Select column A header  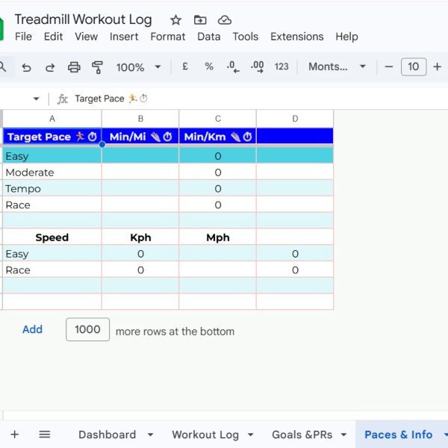tap(52, 118)
